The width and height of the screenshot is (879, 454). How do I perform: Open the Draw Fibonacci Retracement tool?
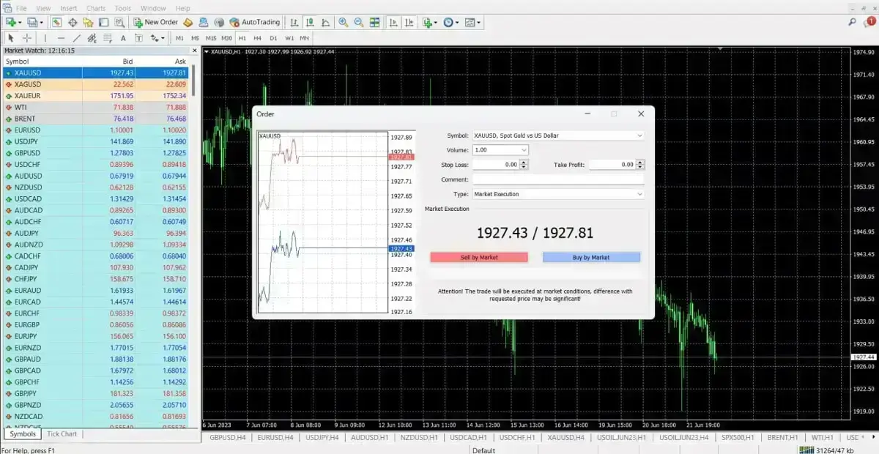(x=92, y=38)
